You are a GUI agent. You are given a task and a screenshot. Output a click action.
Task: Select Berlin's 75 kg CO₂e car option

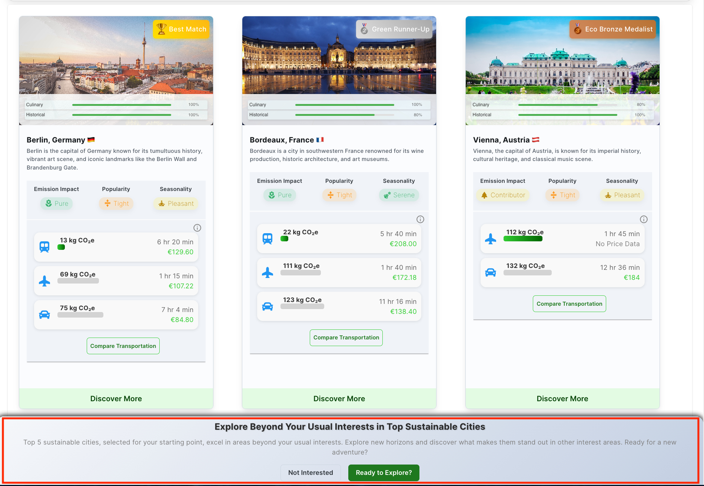[x=116, y=315]
